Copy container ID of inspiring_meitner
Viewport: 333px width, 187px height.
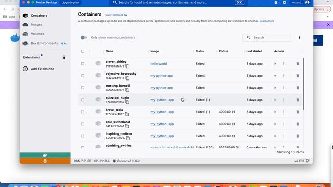(127, 138)
